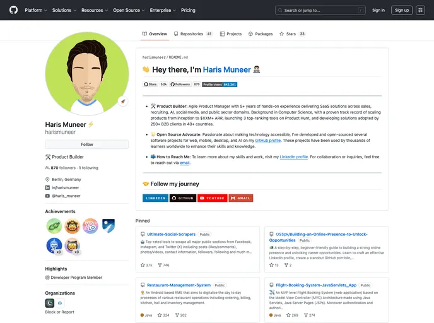Open the red YouTube badge under Follow my journey

coord(212,198)
